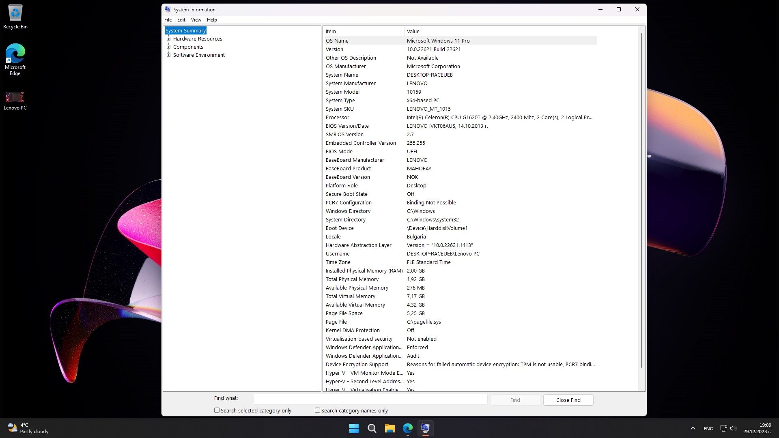Open network status tray icon

coord(723,428)
